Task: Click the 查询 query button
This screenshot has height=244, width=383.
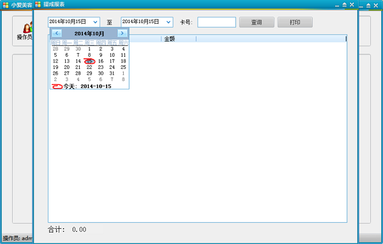Action: point(257,22)
